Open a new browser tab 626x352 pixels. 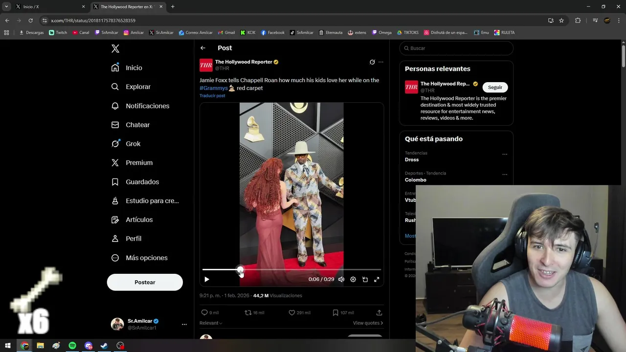173,7
